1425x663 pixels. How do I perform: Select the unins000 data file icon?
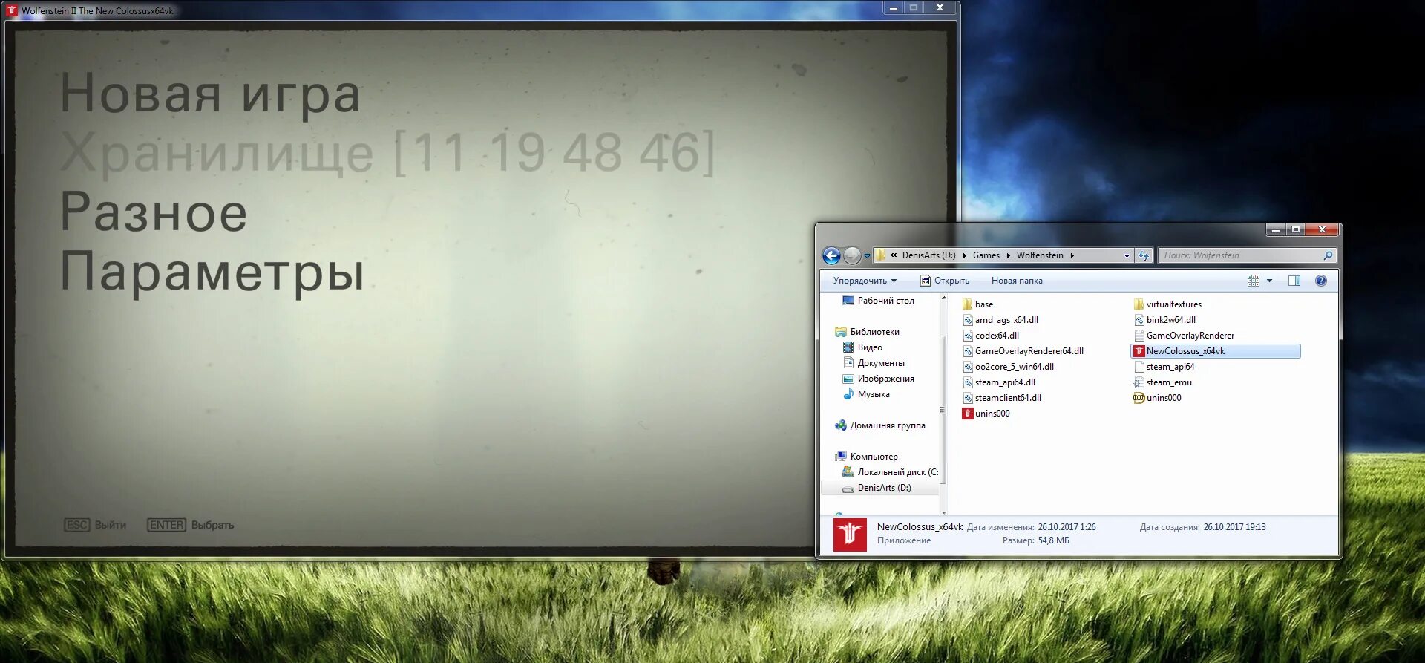tap(1139, 398)
